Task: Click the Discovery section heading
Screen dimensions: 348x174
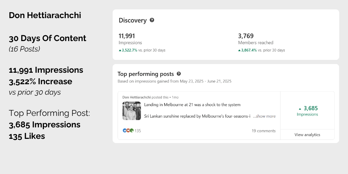Action: click(x=133, y=20)
